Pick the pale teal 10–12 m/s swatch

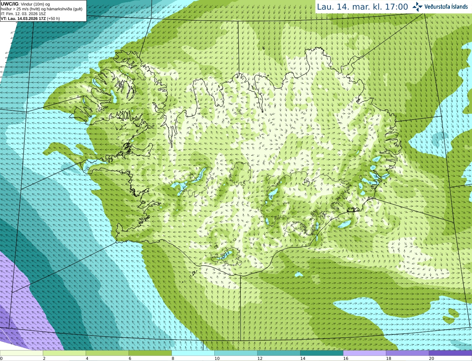click(x=236, y=353)
